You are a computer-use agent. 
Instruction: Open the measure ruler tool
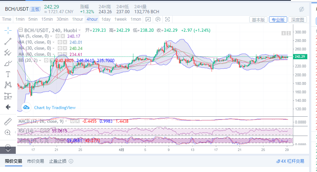coord(8,121)
